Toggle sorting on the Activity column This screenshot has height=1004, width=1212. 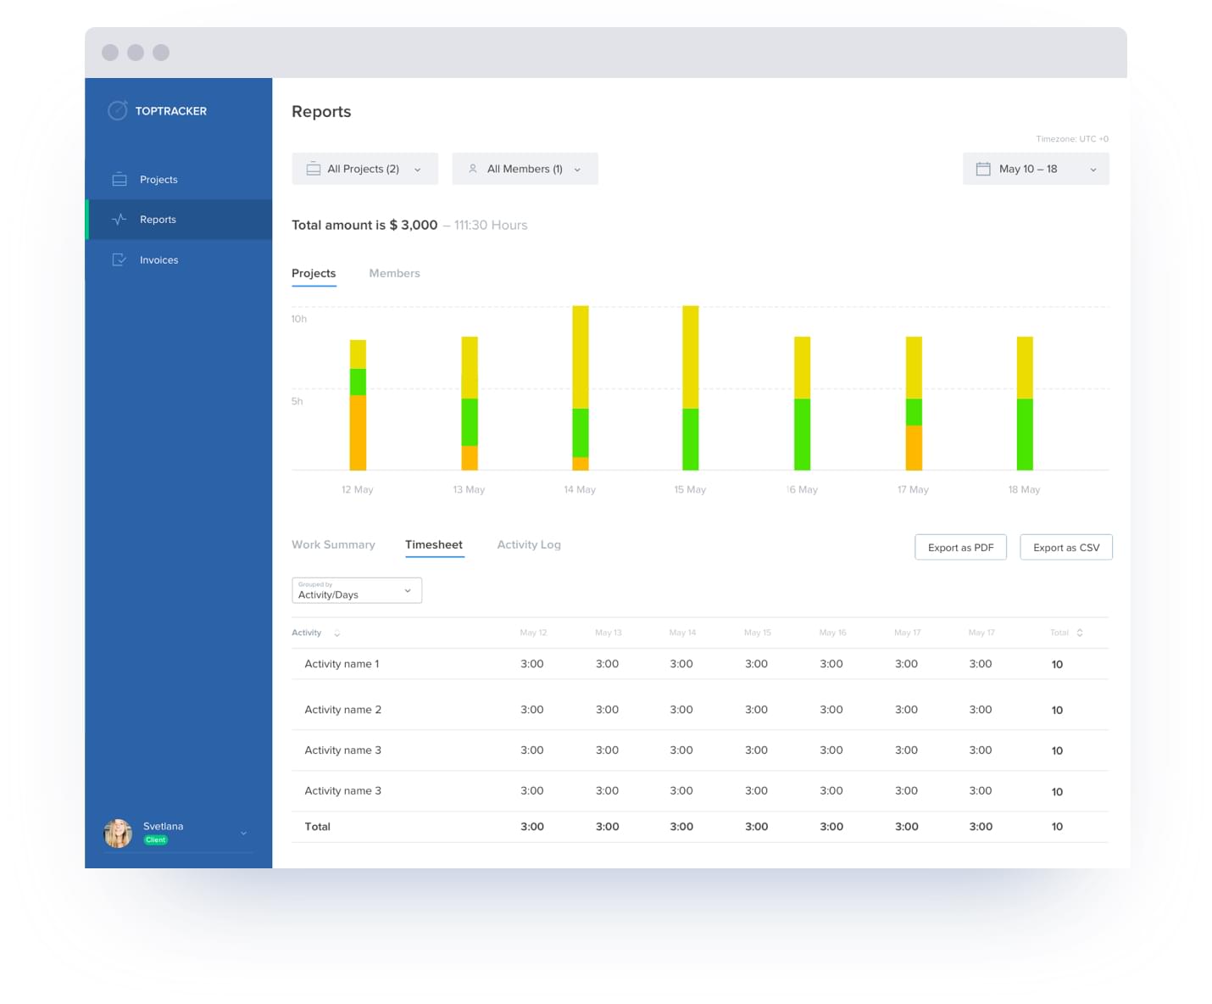[336, 633]
